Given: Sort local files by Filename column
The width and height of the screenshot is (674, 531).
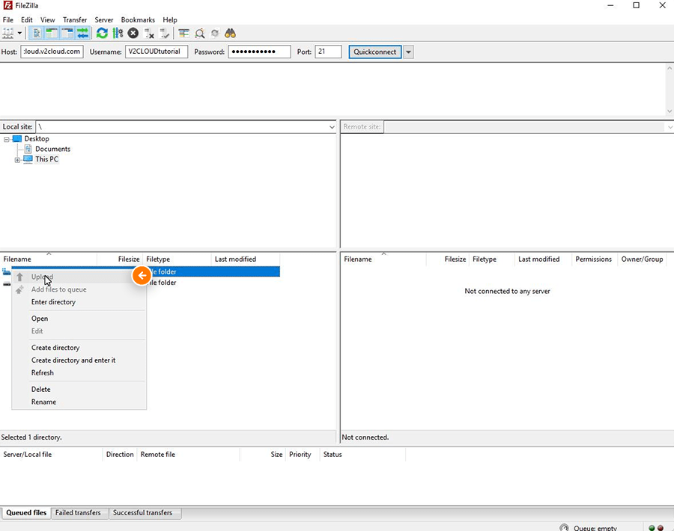Looking at the screenshot, I should click(49, 260).
